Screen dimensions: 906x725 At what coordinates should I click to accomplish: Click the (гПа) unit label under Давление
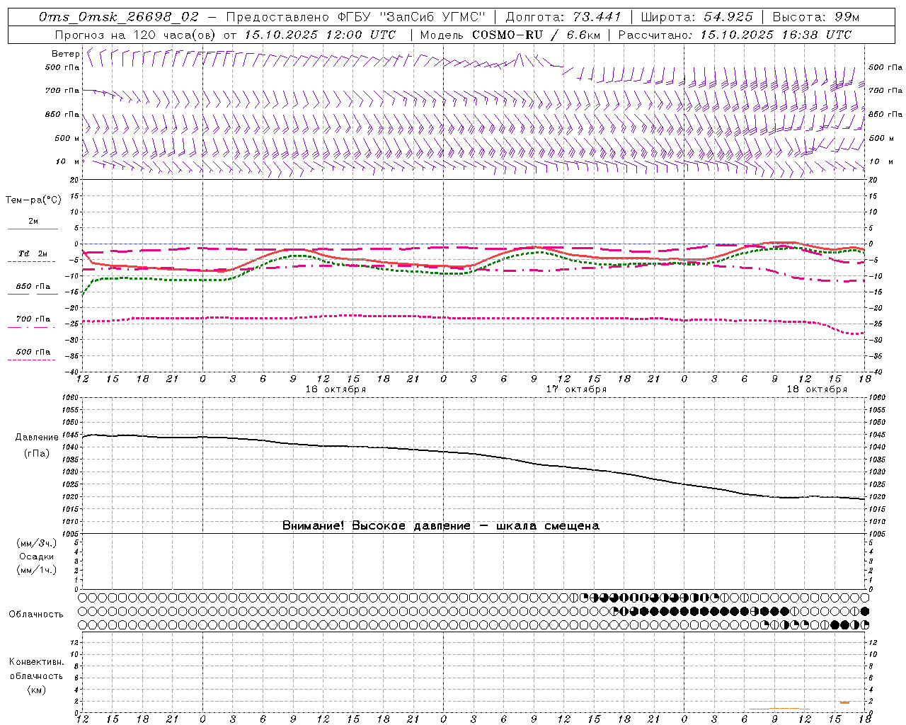[x=37, y=453]
